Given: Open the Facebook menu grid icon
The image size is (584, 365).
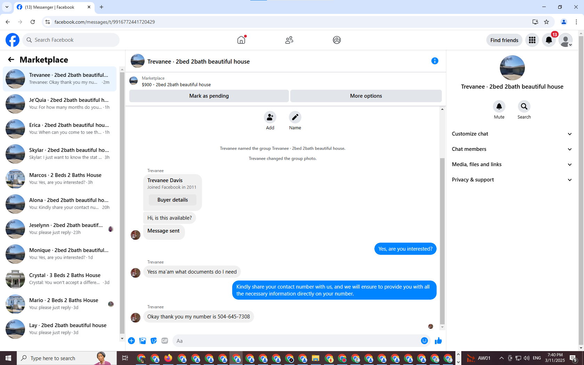Looking at the screenshot, I should (x=532, y=40).
